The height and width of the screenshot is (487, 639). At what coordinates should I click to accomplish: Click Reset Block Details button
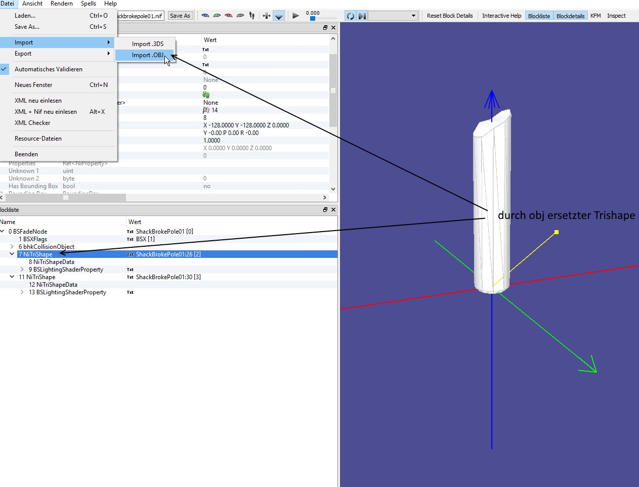coord(449,16)
